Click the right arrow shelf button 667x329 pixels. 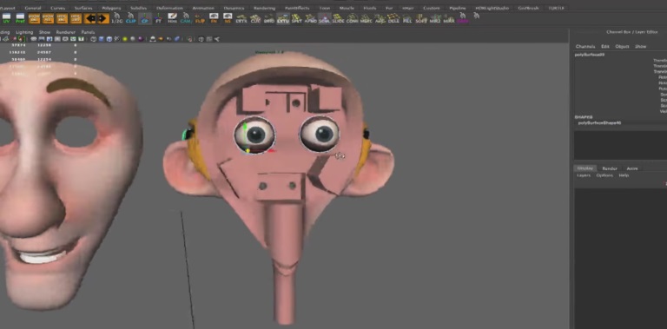point(102,19)
